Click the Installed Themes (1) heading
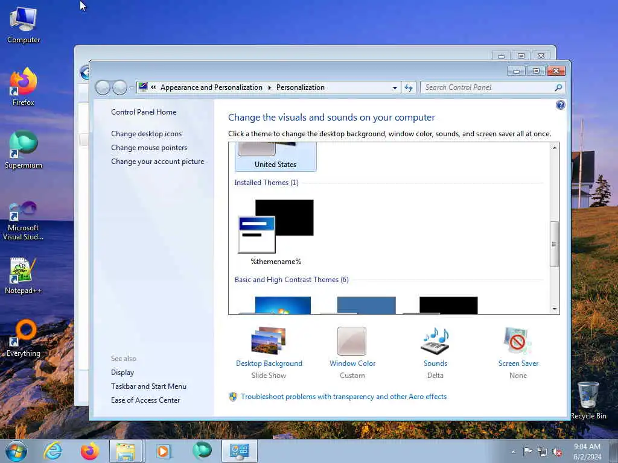This screenshot has height=463, width=618. click(266, 183)
